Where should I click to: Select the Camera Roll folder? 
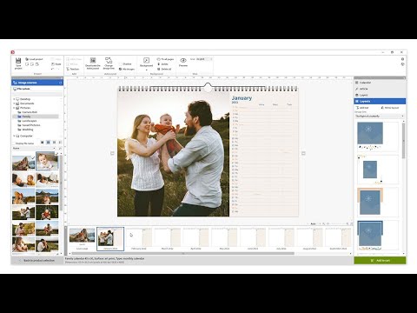(30, 112)
